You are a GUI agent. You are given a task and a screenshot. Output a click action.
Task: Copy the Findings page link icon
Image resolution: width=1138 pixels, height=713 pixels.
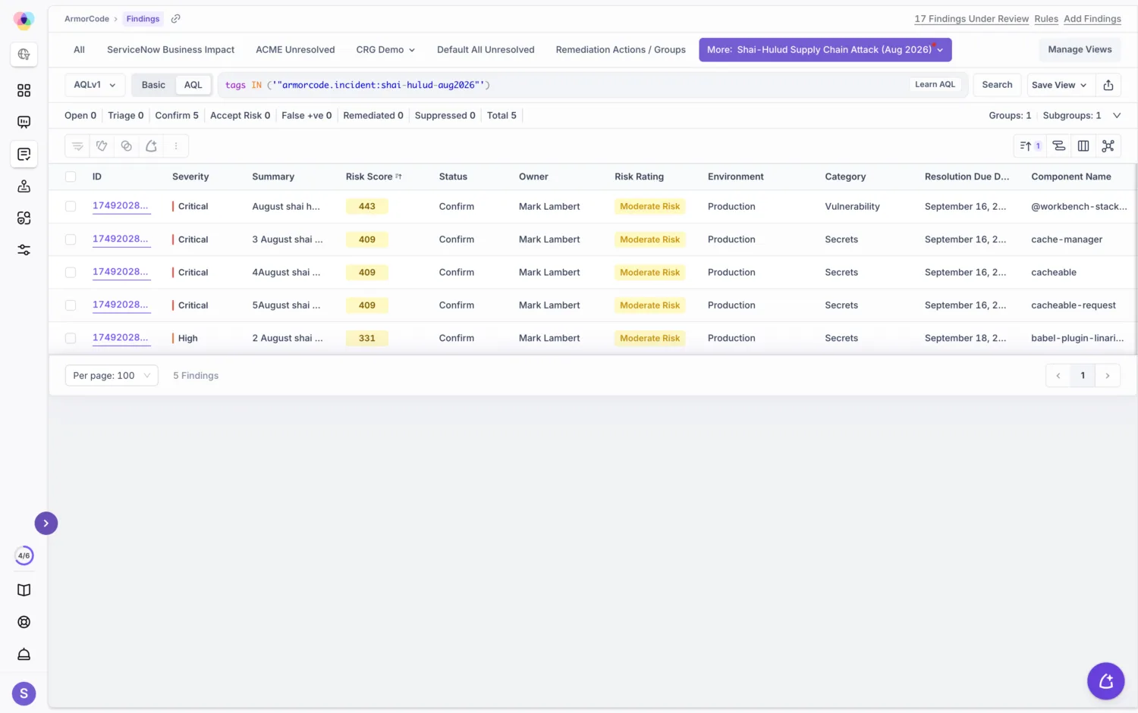(x=175, y=19)
